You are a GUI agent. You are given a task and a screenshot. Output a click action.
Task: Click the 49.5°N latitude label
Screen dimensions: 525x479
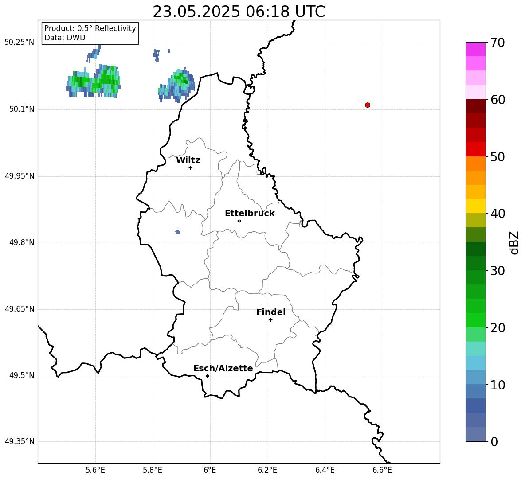coord(22,376)
